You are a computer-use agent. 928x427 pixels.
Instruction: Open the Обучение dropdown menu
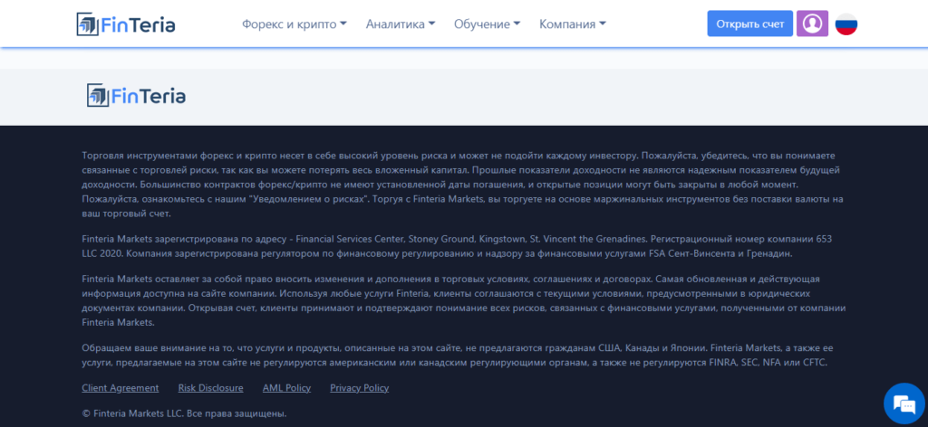pyautogui.click(x=487, y=24)
